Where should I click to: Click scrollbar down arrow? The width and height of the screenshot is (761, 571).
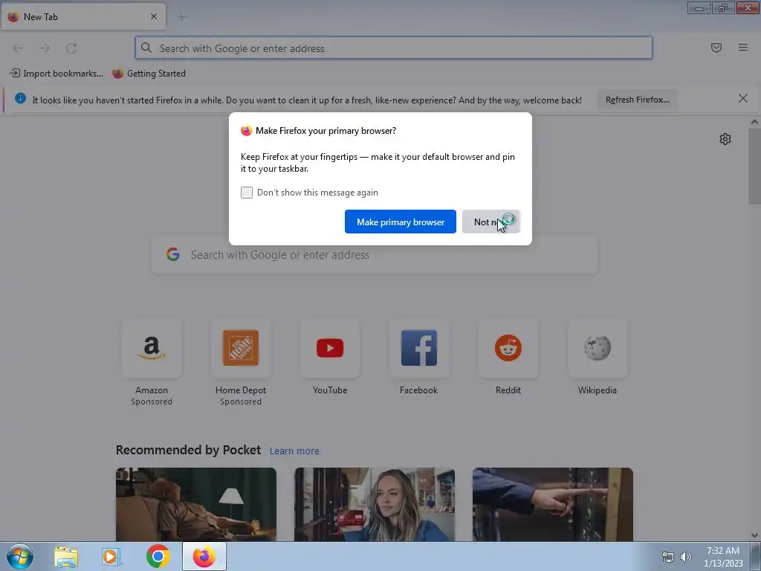(x=754, y=535)
